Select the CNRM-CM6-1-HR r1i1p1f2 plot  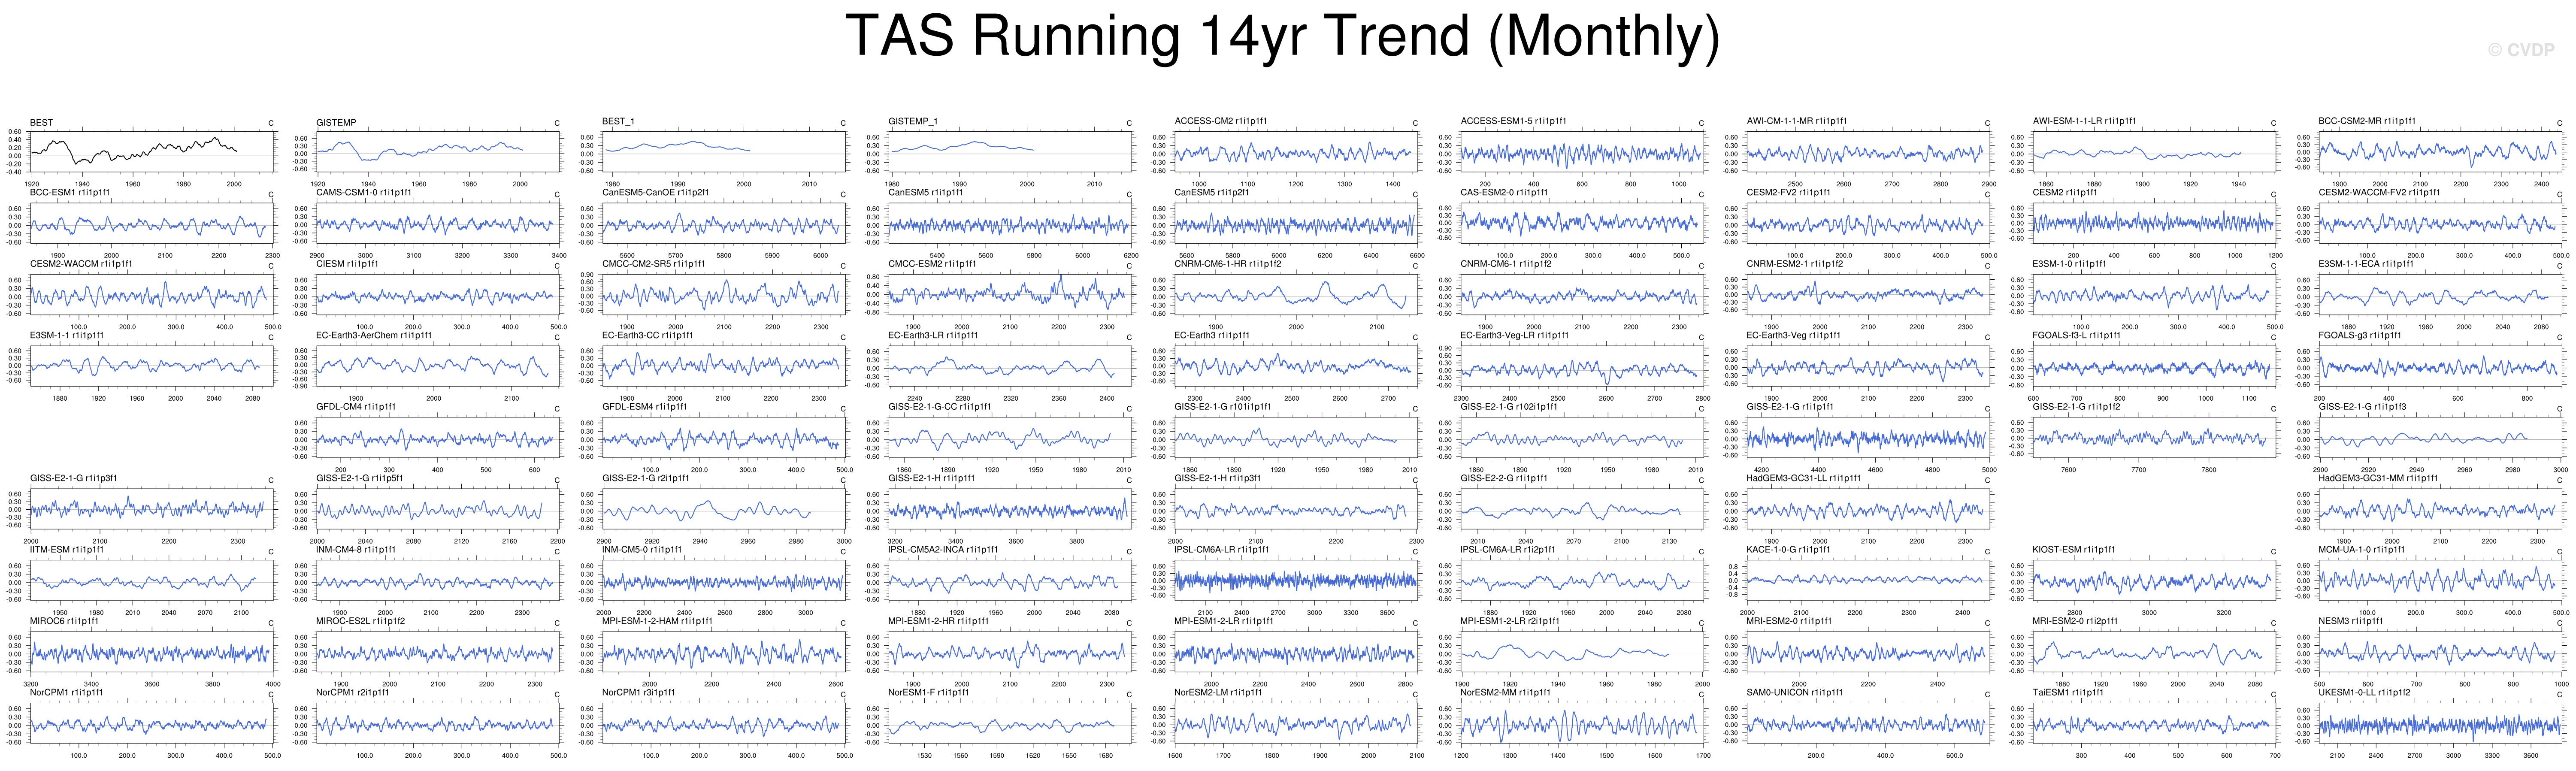point(1295,295)
